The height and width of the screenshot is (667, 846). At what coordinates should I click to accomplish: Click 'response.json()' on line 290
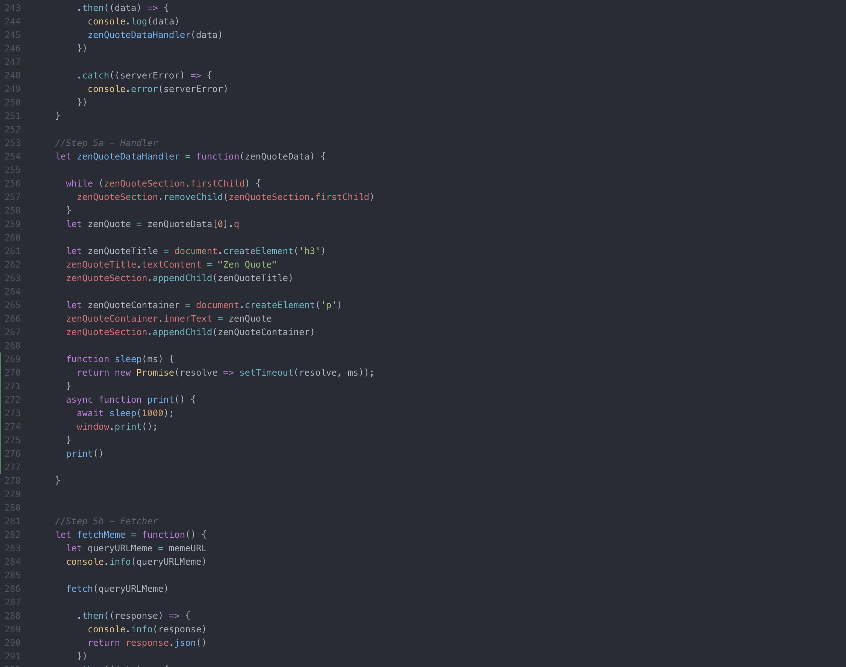coord(166,643)
